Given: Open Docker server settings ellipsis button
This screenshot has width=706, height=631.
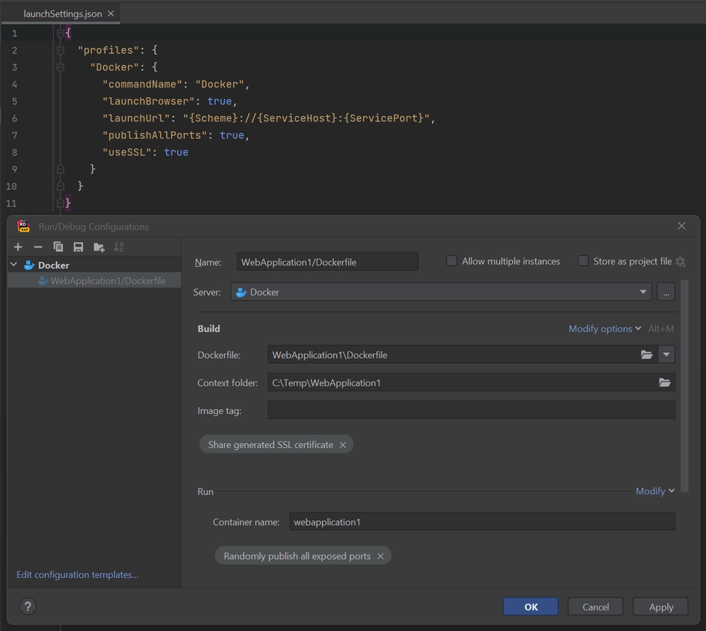Looking at the screenshot, I should (666, 292).
